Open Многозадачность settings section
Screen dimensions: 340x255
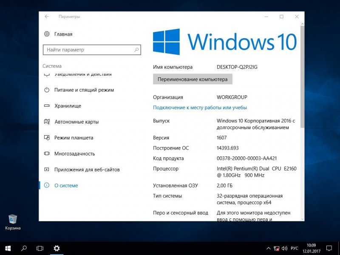(75, 153)
